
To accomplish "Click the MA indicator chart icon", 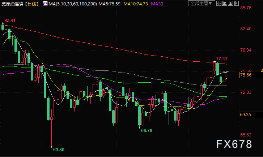I will 45,3.
